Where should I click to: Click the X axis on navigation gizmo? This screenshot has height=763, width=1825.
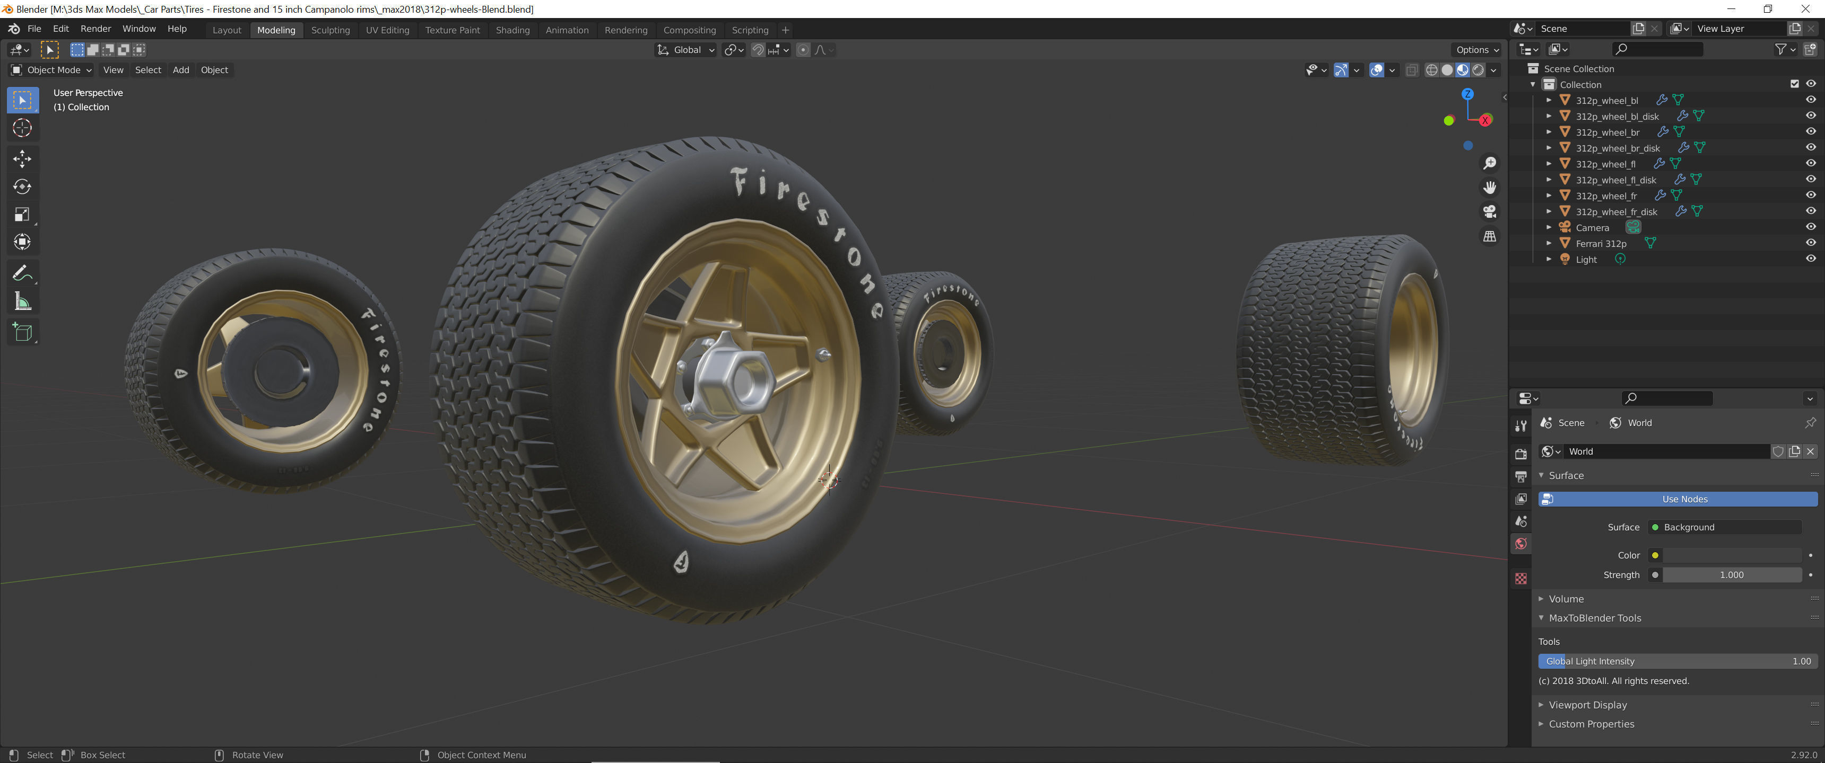pos(1485,120)
